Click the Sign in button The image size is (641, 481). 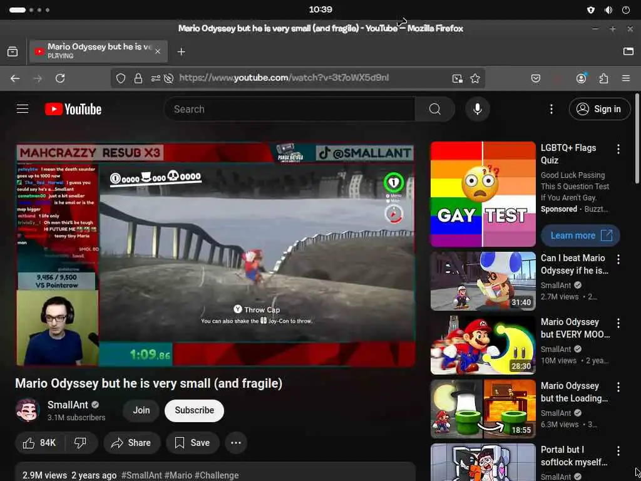(x=600, y=109)
